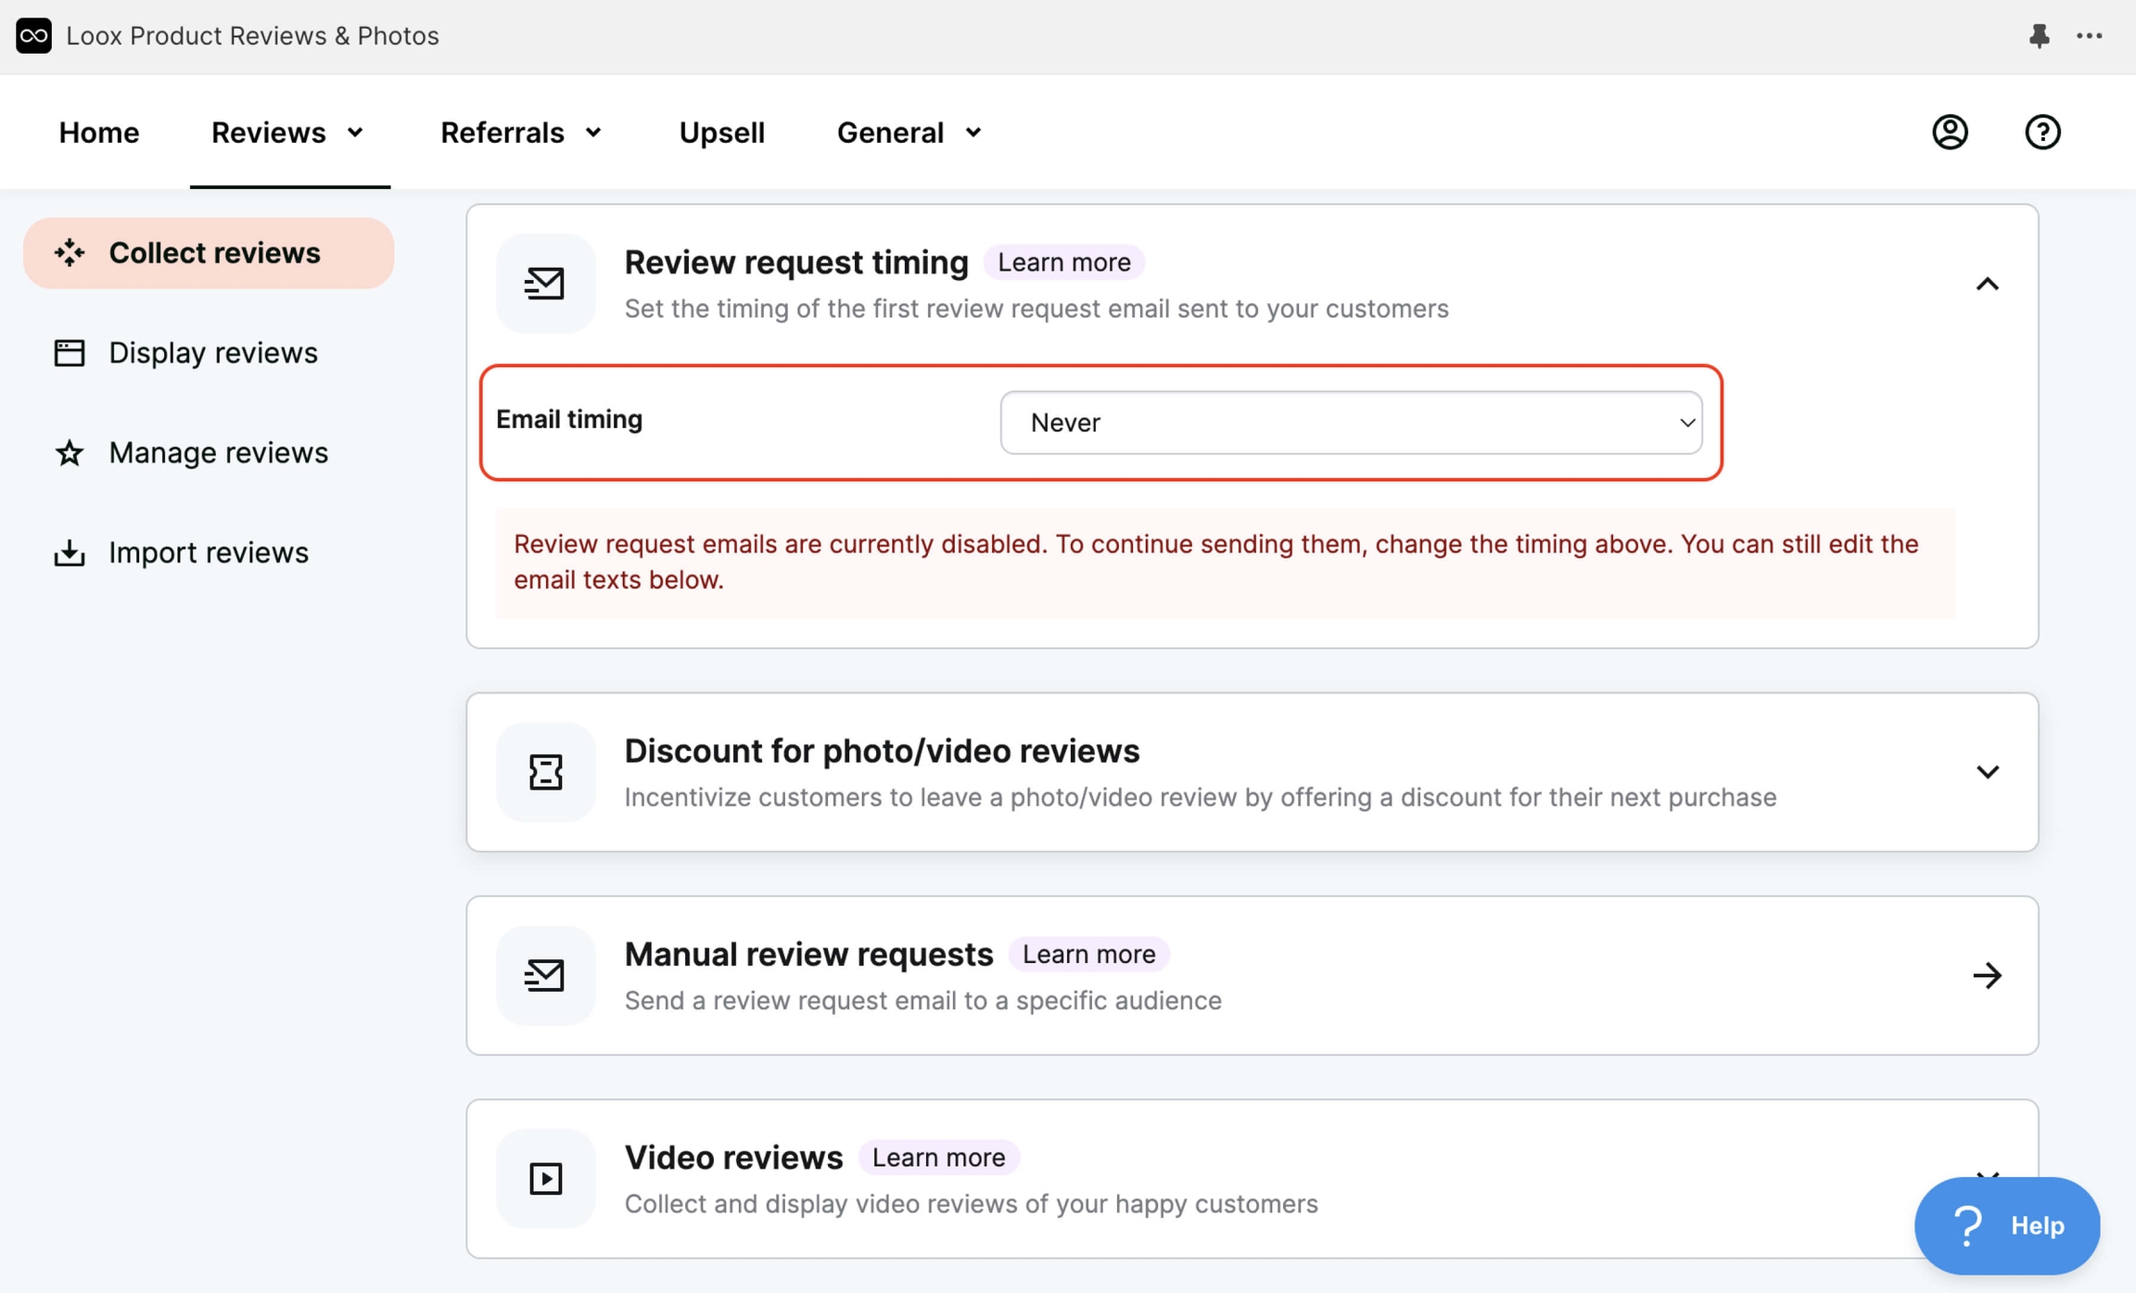2136x1293 pixels.
Task: Switch to the Upsell tab
Action: (x=721, y=132)
